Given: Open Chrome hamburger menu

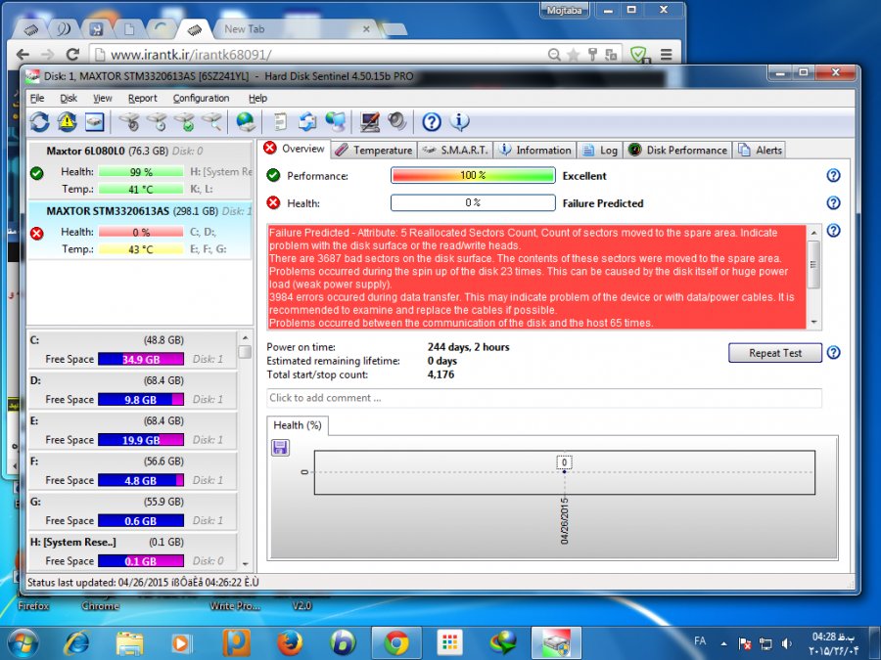Looking at the screenshot, I should [667, 55].
